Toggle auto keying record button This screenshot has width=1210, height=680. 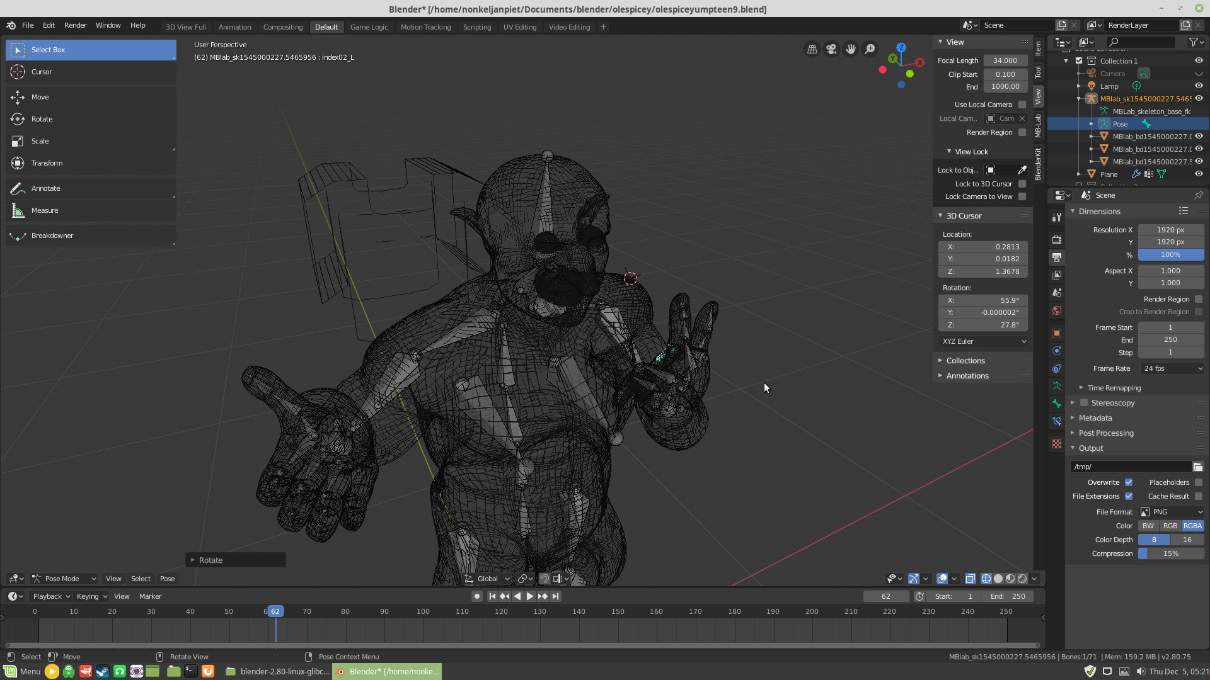point(477,596)
